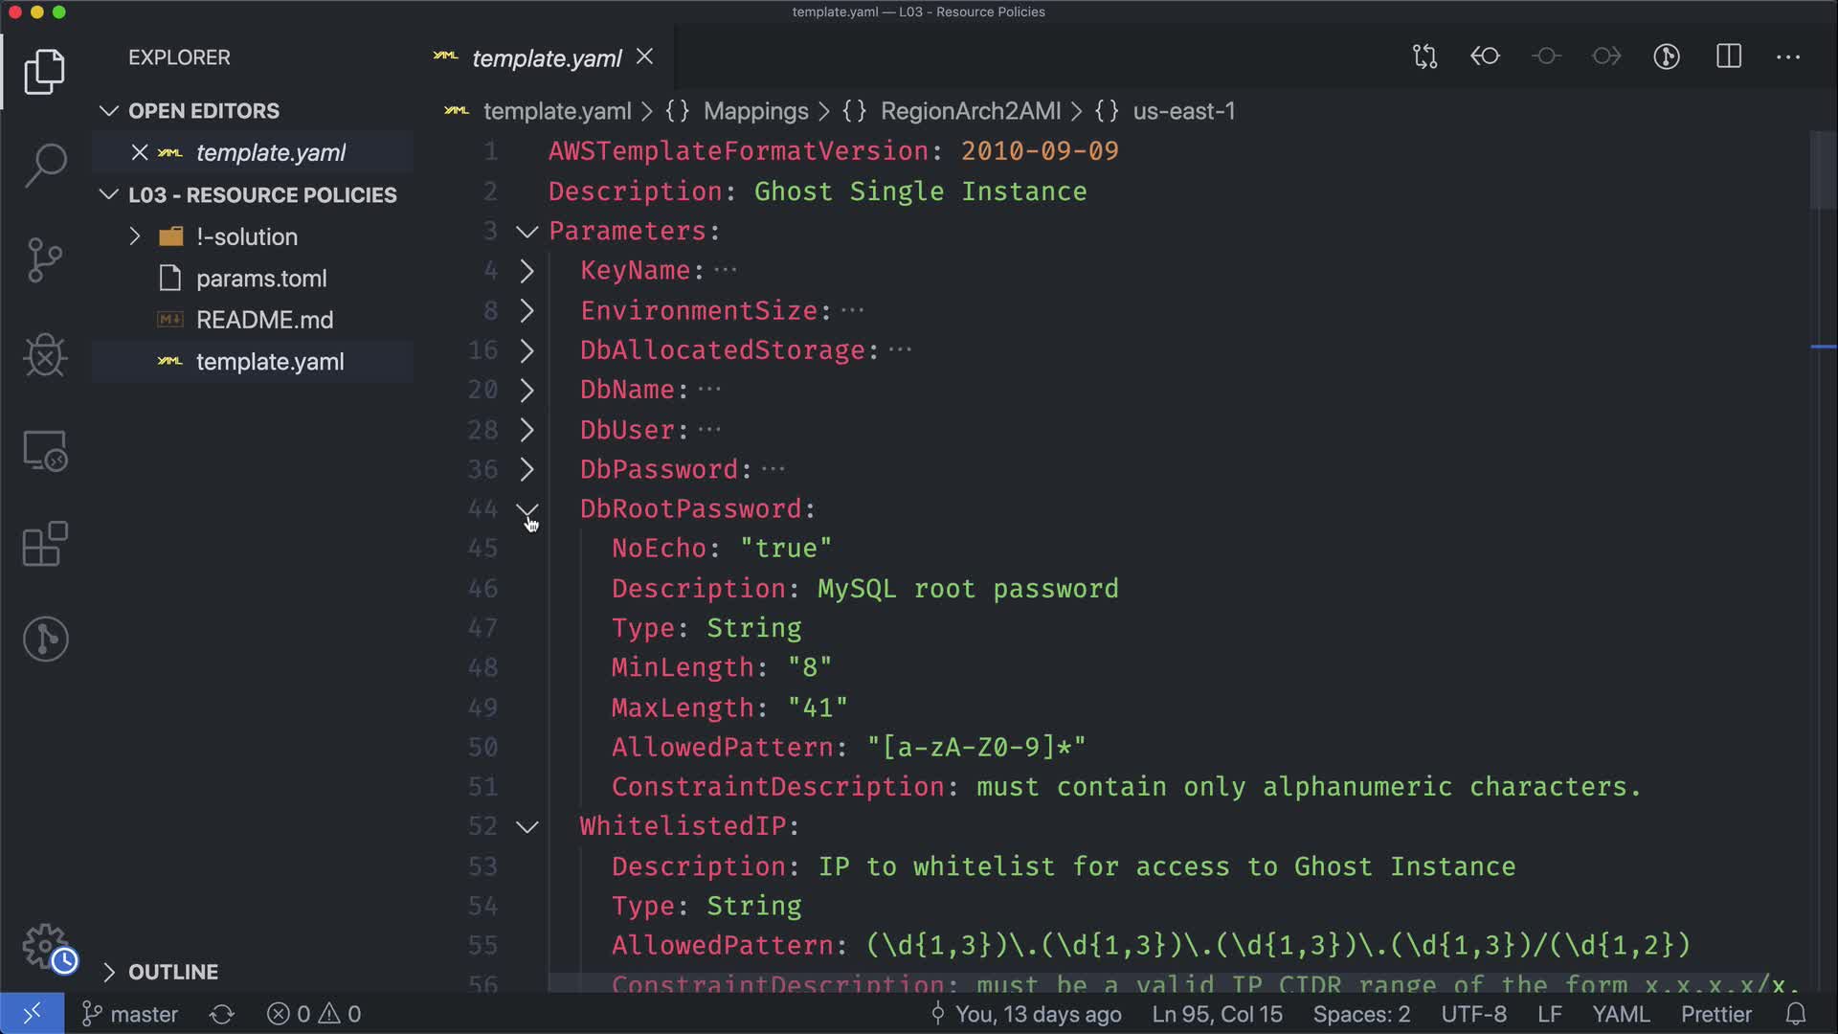Open README.md from the explorer
This screenshot has height=1034, width=1838.
click(264, 320)
